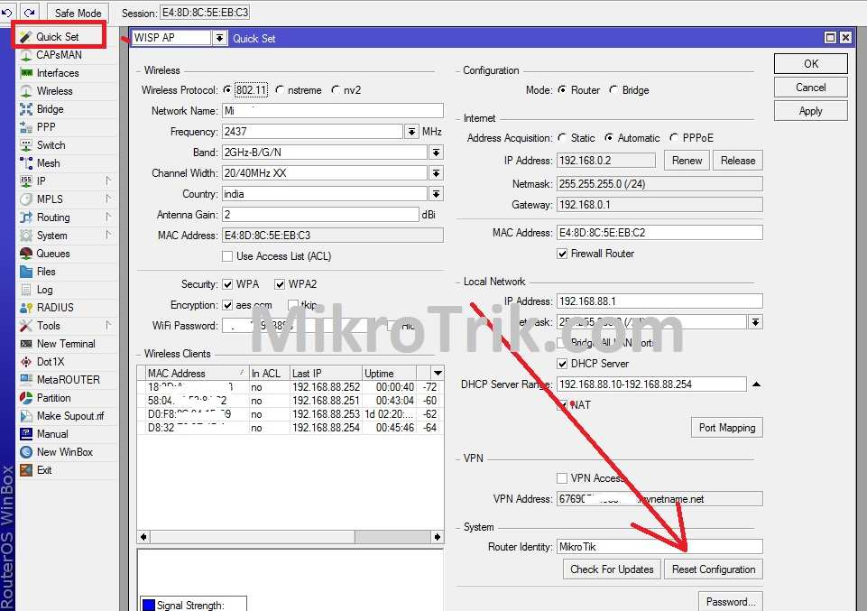This screenshot has height=611, width=867.
Task: Click the Apply button
Action: (810, 111)
